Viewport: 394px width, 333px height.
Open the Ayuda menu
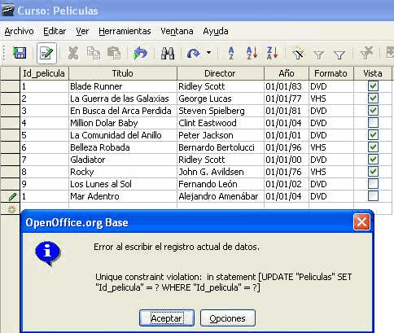pos(216,31)
